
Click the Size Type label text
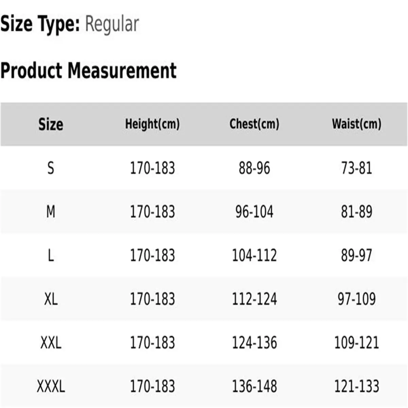[x=40, y=24]
